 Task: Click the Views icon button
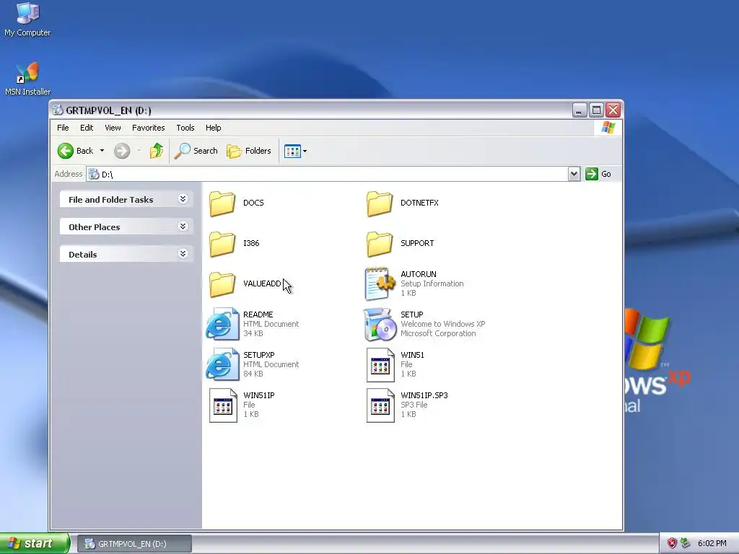[292, 151]
